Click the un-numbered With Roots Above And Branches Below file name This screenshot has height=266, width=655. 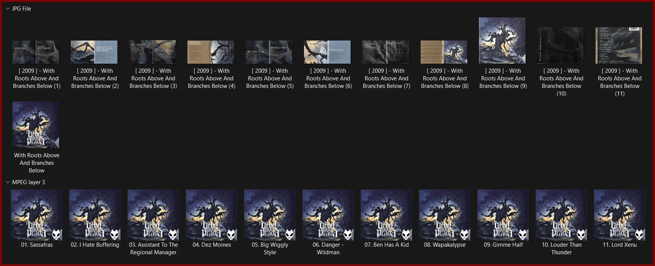click(x=37, y=163)
